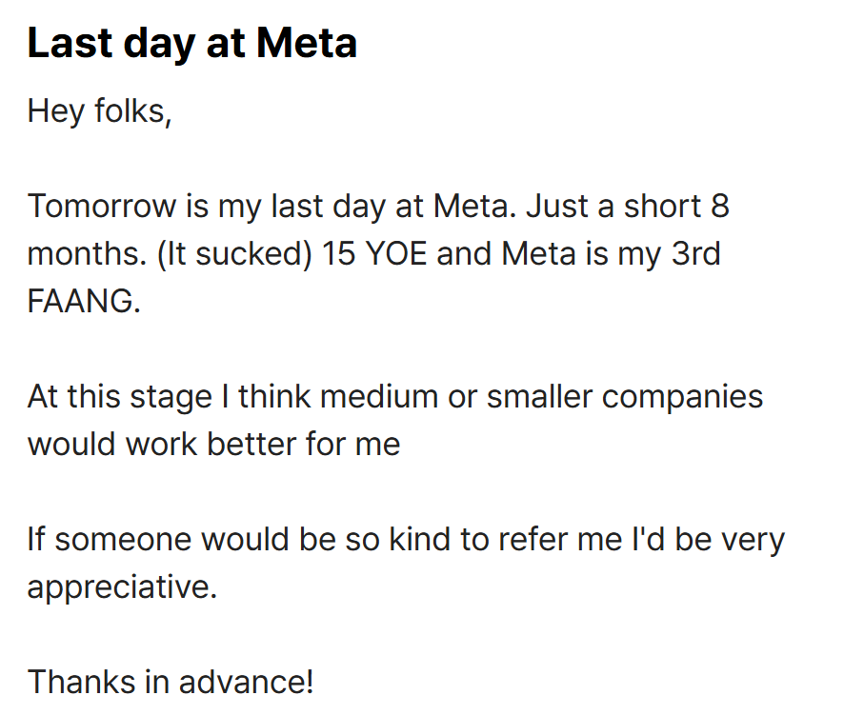
Task: Click the 'Thanks in advance!' line
Action: [x=171, y=683]
